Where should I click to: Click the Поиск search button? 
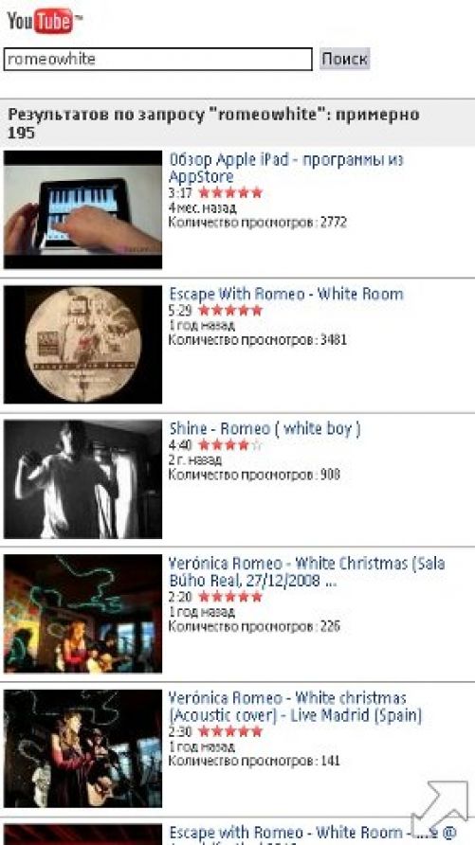(344, 59)
